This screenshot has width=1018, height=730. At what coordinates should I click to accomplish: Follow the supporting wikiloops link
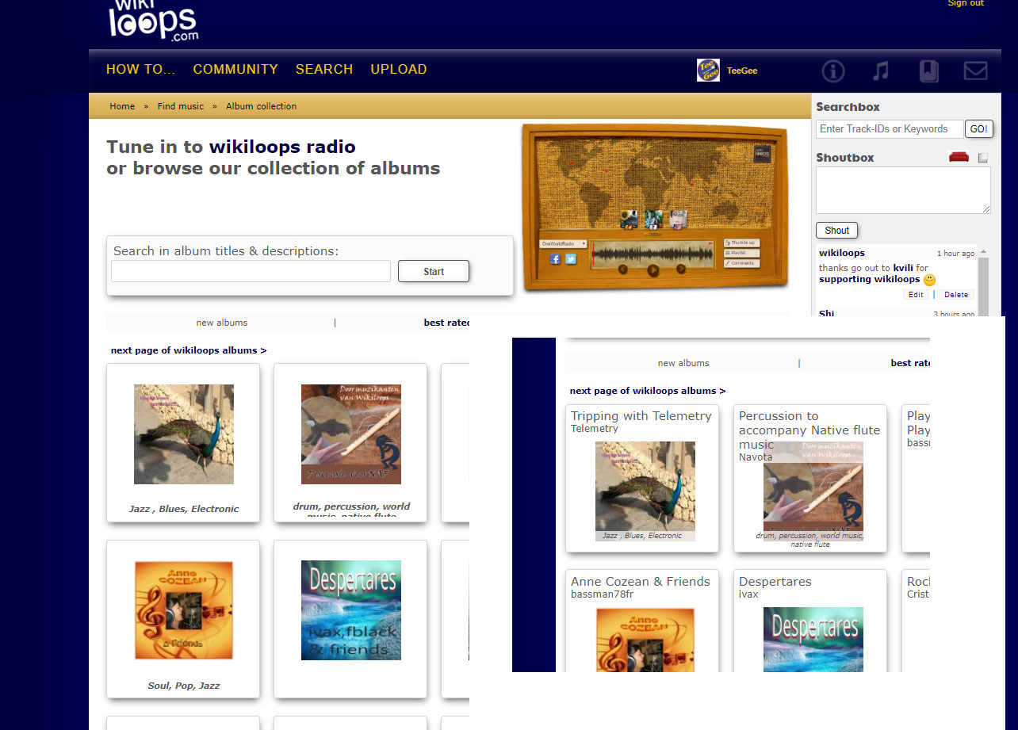pyautogui.click(x=870, y=279)
